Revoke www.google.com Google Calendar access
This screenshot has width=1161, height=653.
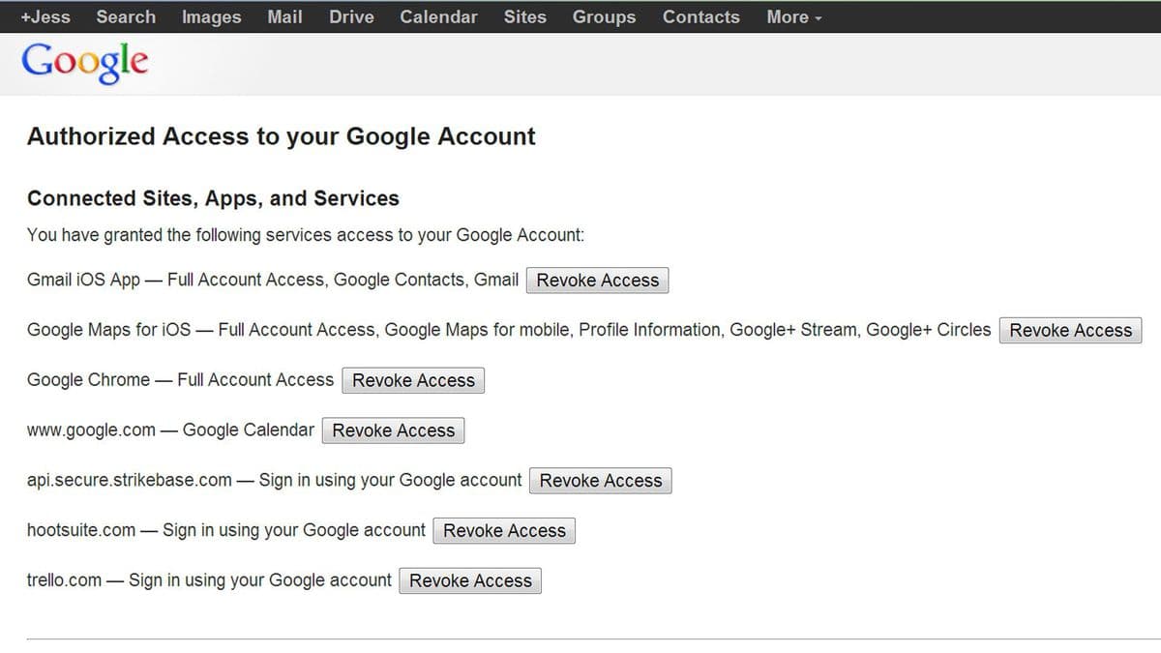coord(393,430)
